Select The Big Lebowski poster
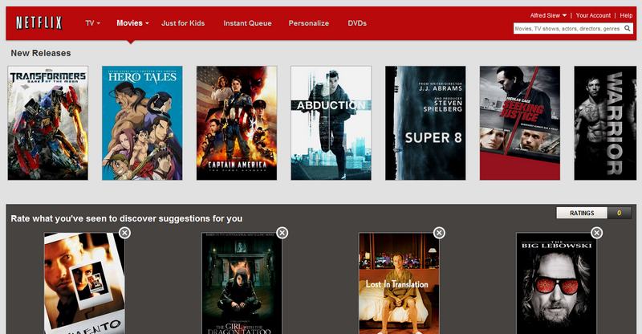Image resolution: width=642 pixels, height=334 pixels. 556,283
